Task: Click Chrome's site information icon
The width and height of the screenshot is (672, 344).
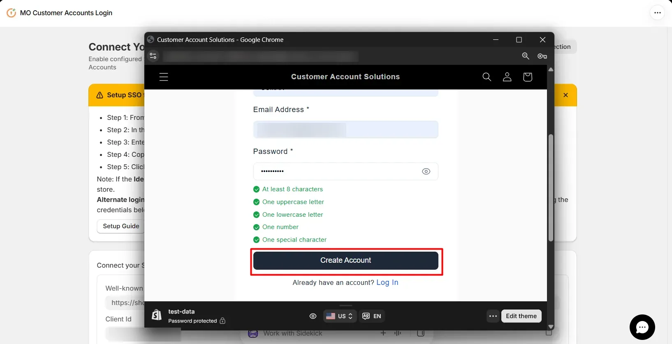Action: [x=153, y=56]
